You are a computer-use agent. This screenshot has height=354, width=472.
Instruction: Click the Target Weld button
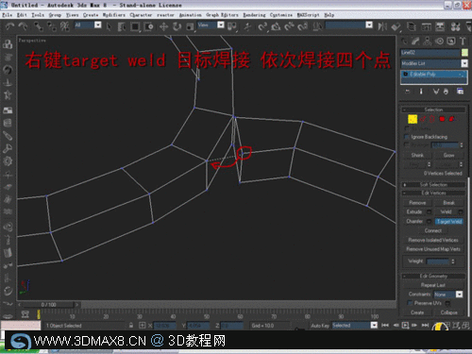[x=449, y=222]
